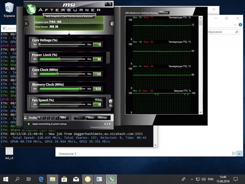Open the volume control tray icon
Image resolution: width=245 pixels, height=184 pixels.
pyautogui.click(x=203, y=179)
